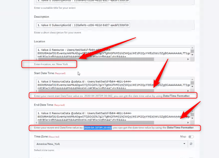Click the 'Enter a short description' hint text
219x158 pixels.
pos(57,33)
